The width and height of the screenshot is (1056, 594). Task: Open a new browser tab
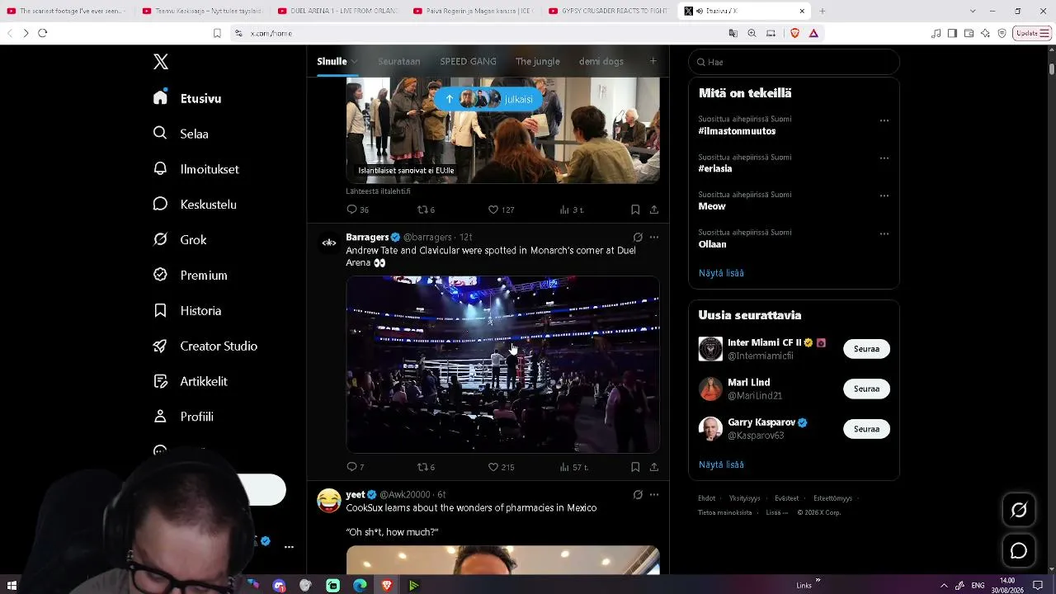822,11
